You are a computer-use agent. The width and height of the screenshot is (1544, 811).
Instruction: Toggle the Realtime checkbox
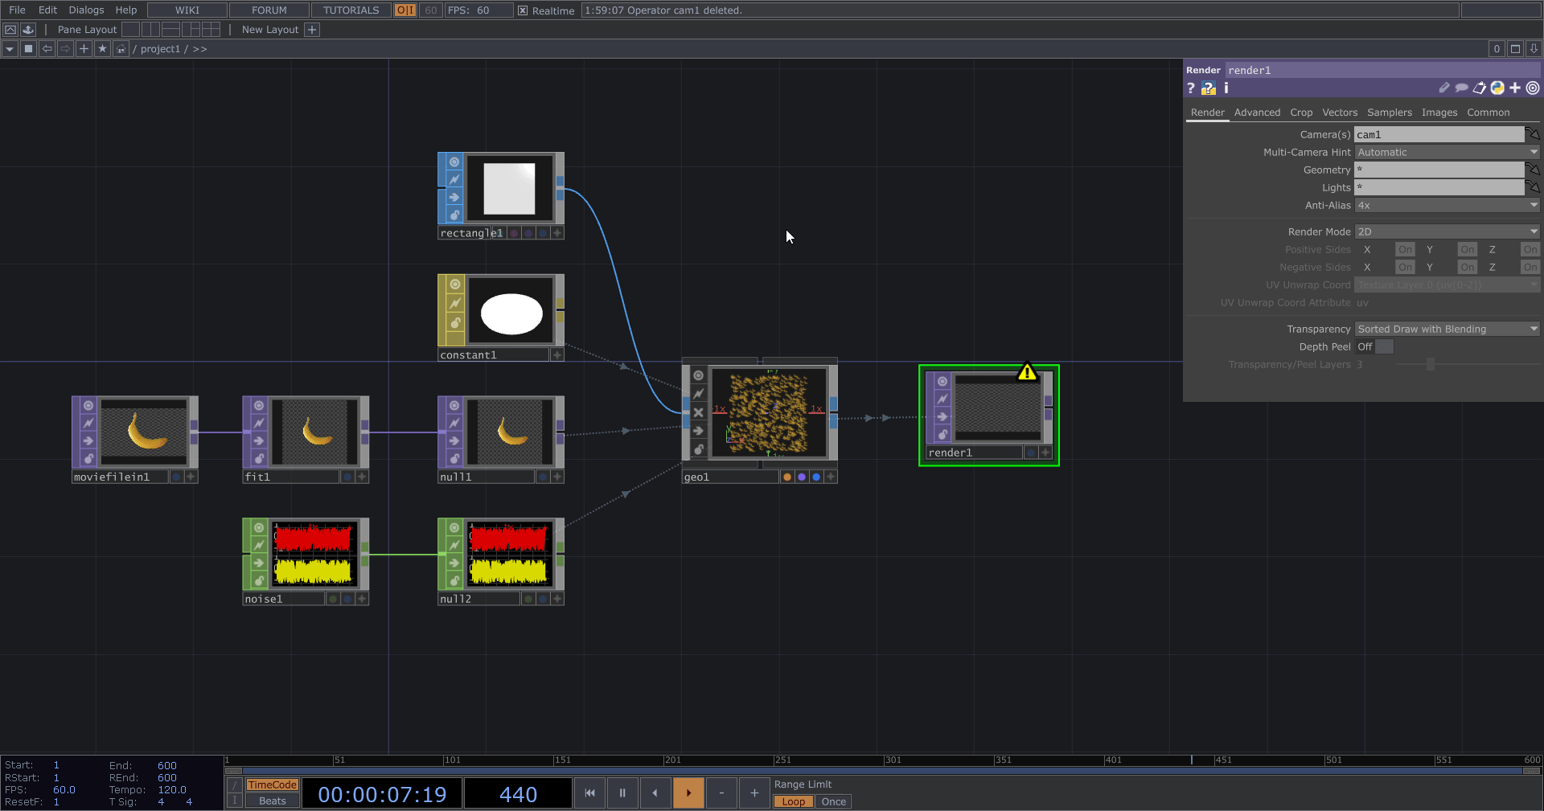point(523,10)
